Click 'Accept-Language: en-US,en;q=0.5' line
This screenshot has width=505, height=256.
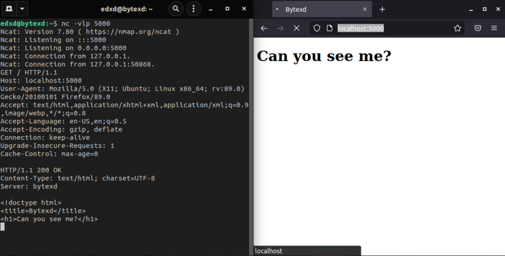click(64, 121)
